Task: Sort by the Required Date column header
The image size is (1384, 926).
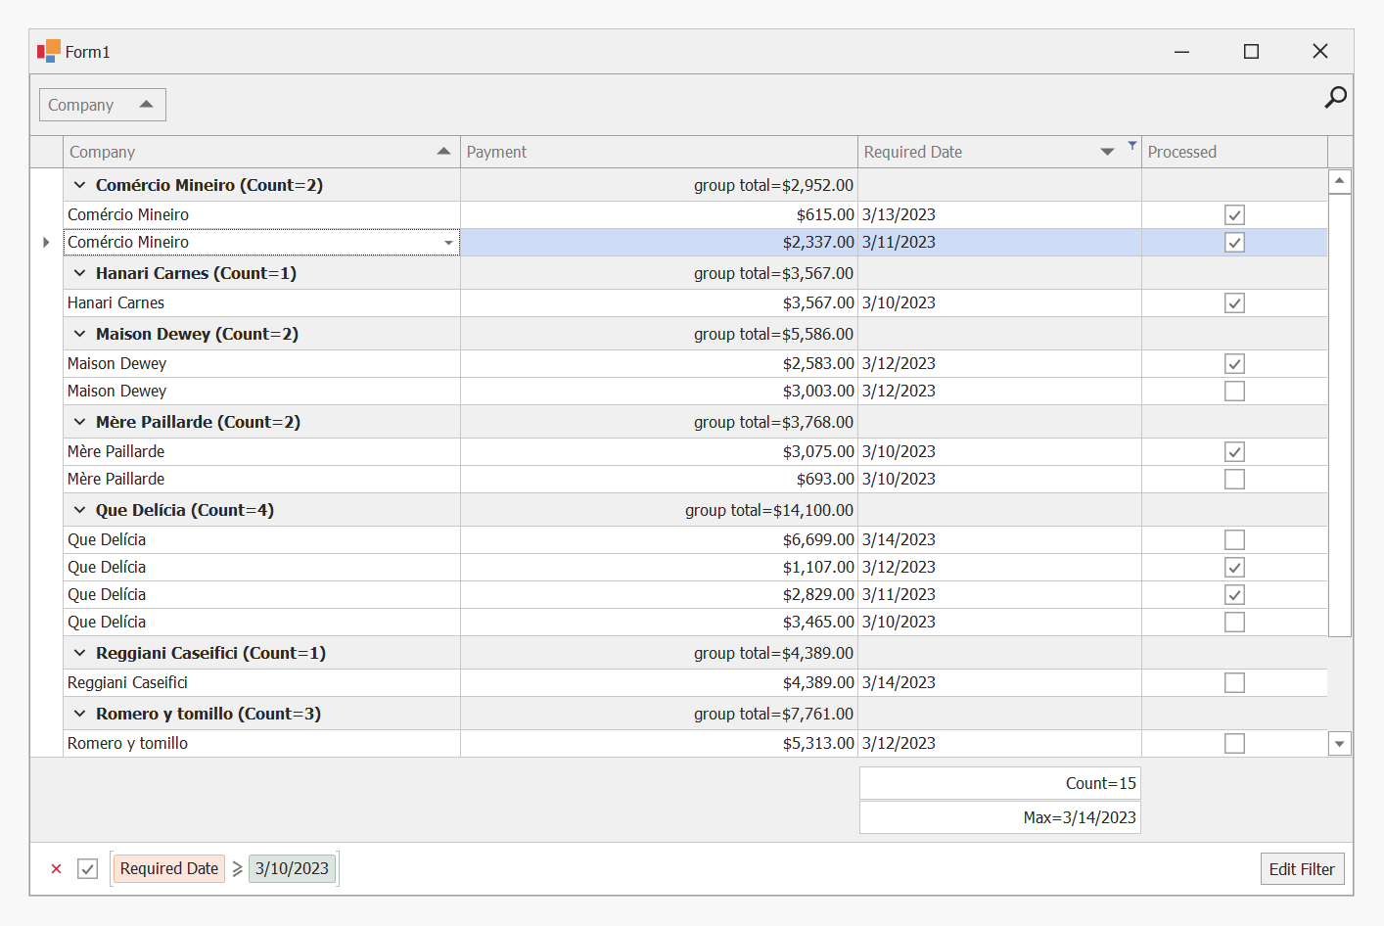Action: [999, 152]
